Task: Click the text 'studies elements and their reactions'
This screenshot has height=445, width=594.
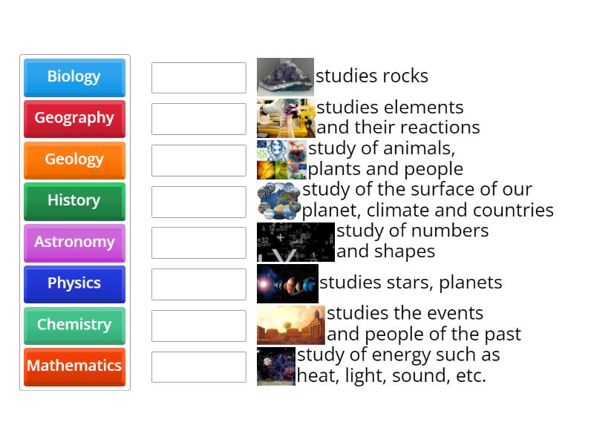Action: tap(394, 117)
